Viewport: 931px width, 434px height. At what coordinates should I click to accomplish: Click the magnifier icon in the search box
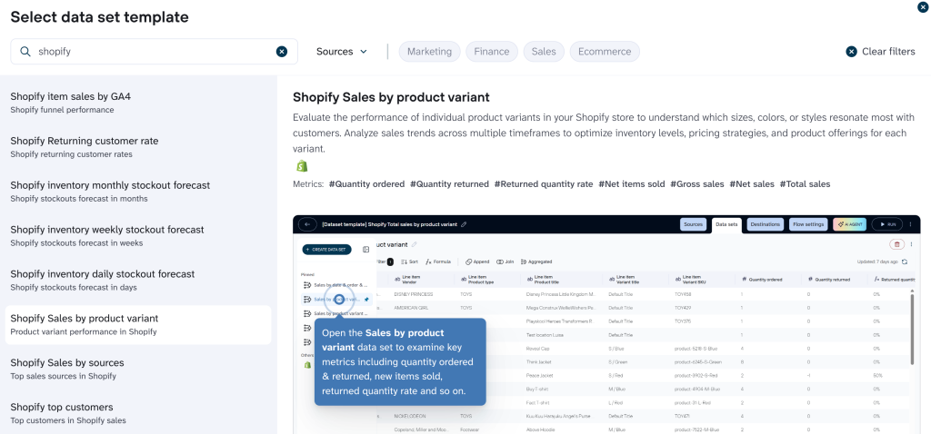pos(25,52)
